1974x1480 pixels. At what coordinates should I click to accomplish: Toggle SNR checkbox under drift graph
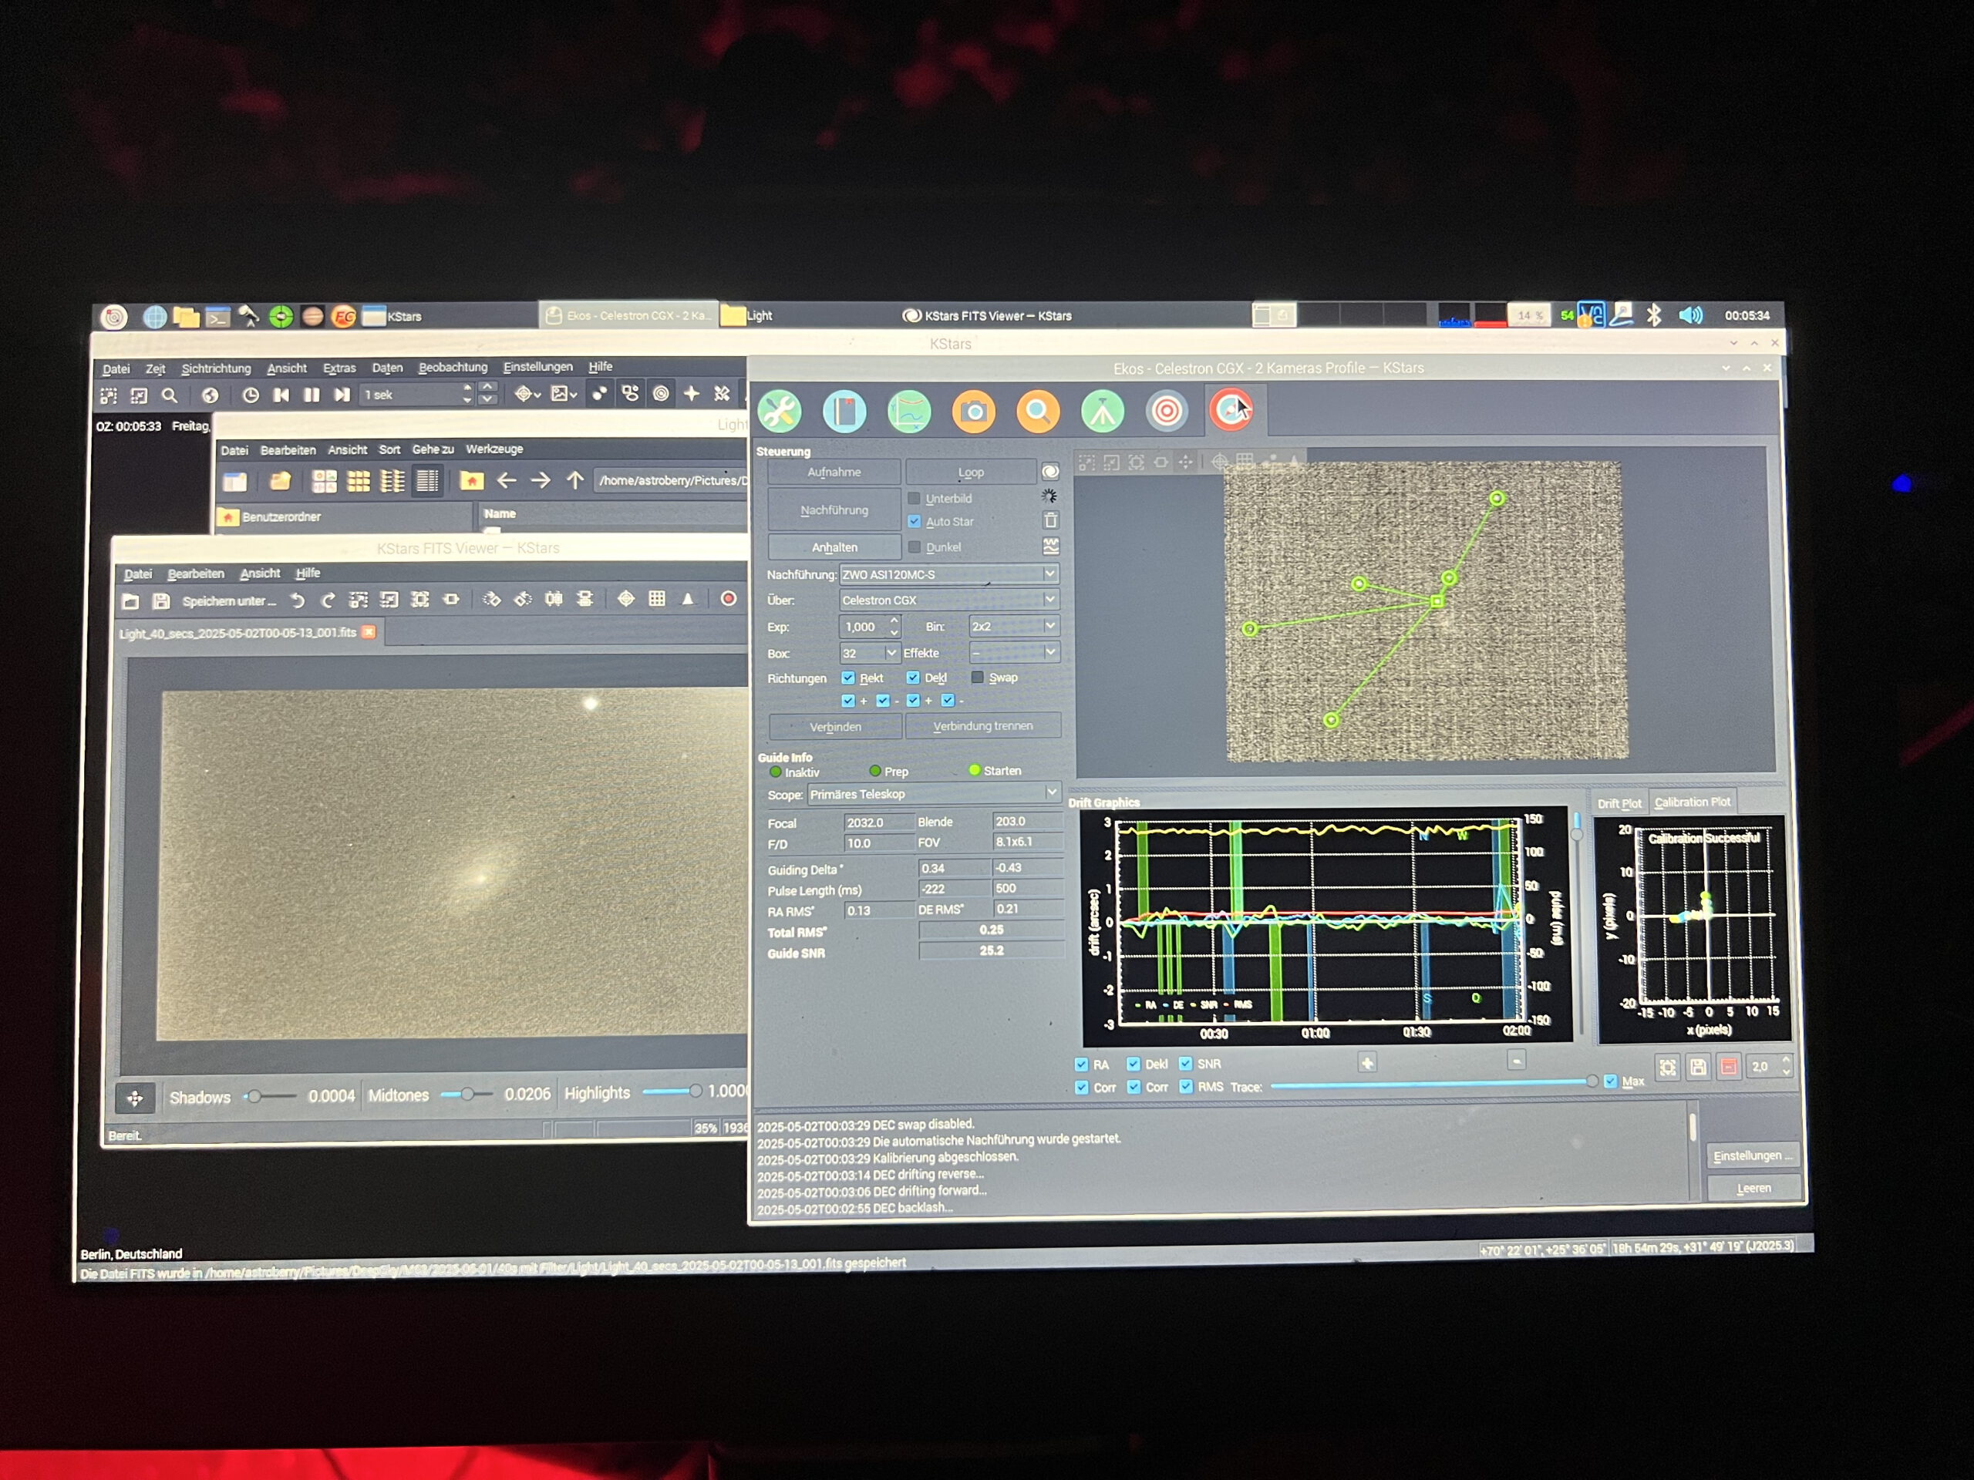point(1186,1064)
